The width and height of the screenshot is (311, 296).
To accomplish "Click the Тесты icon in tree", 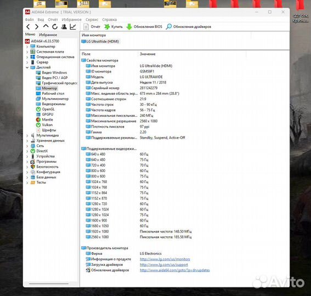I will click(33, 183).
